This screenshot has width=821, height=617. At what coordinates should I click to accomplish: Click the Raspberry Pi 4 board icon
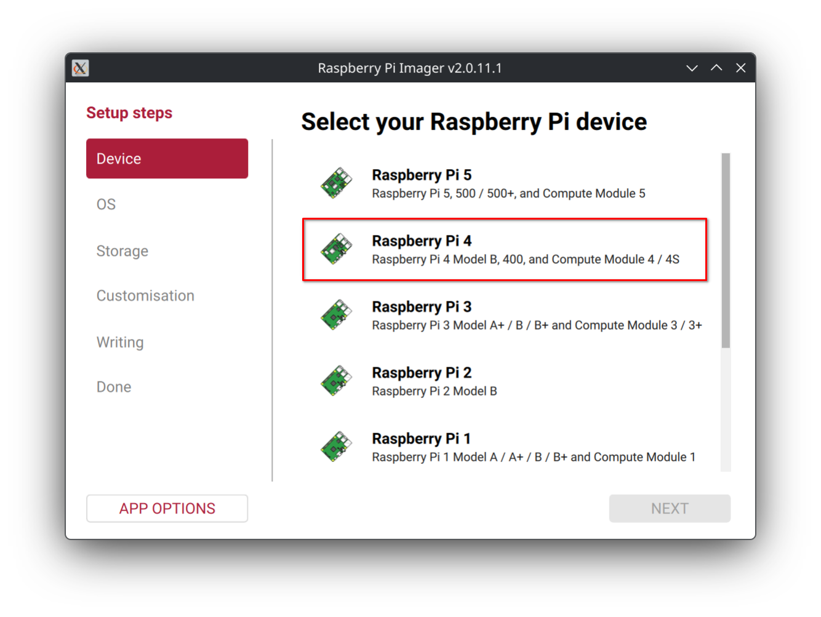point(336,249)
